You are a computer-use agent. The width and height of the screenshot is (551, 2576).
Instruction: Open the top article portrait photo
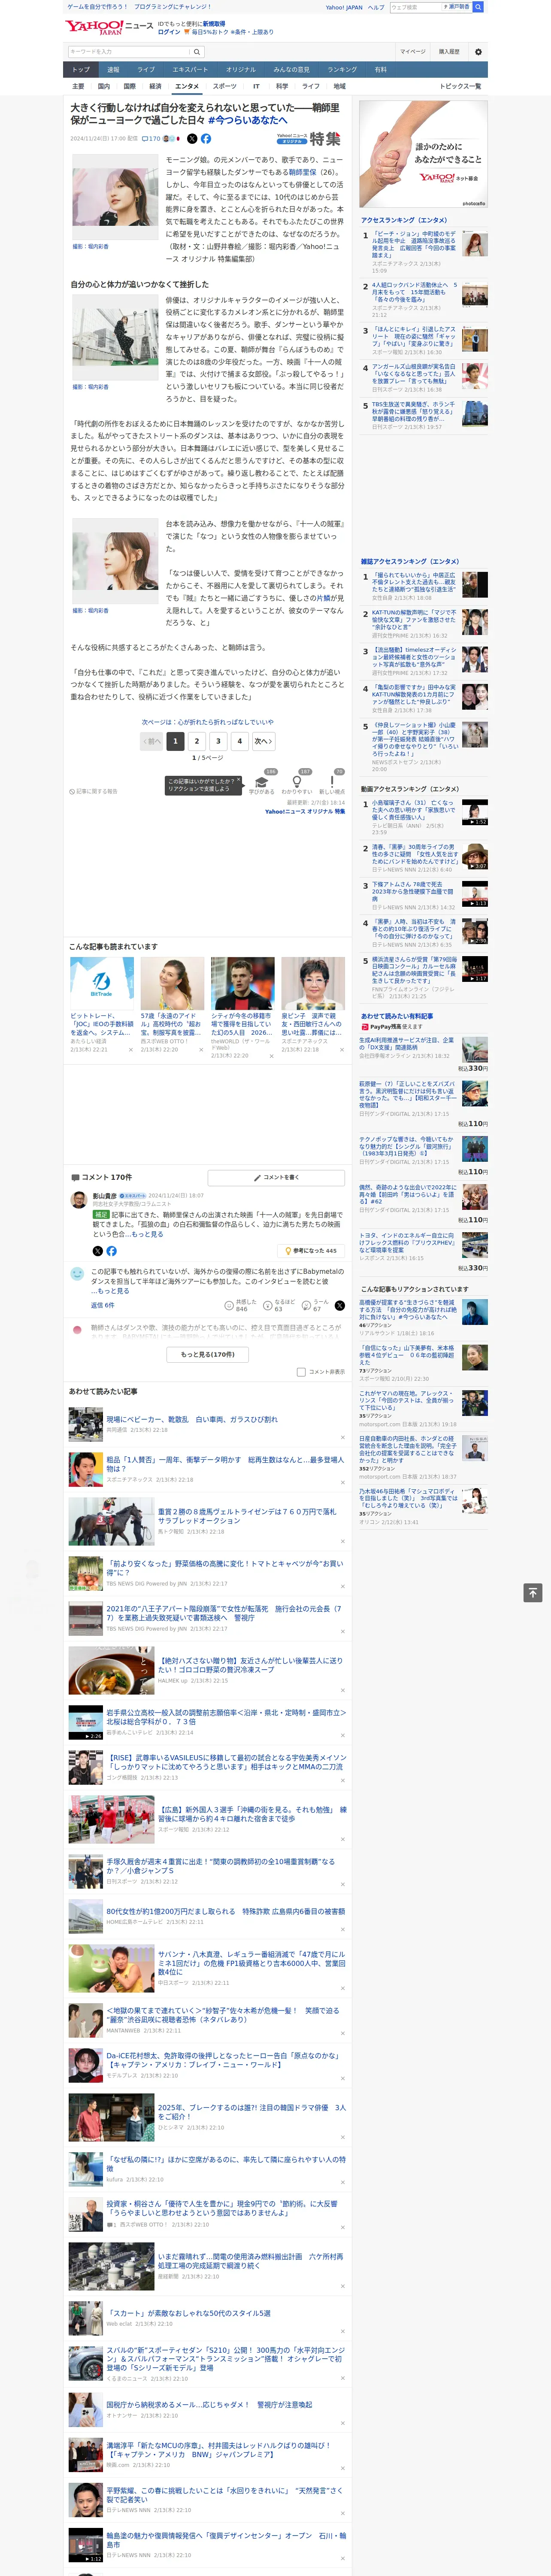pos(115,196)
